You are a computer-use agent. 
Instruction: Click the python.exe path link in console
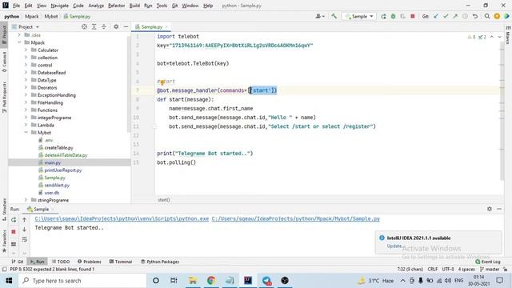point(122,218)
